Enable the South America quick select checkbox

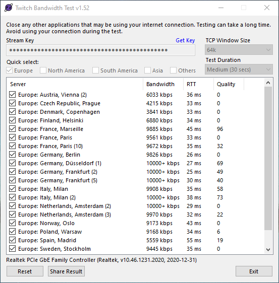95,70
